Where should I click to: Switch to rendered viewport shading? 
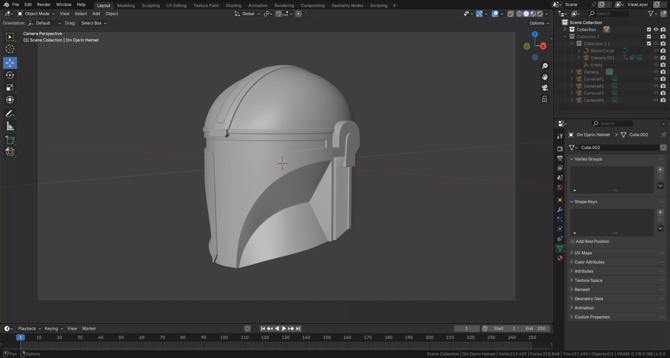[540, 14]
